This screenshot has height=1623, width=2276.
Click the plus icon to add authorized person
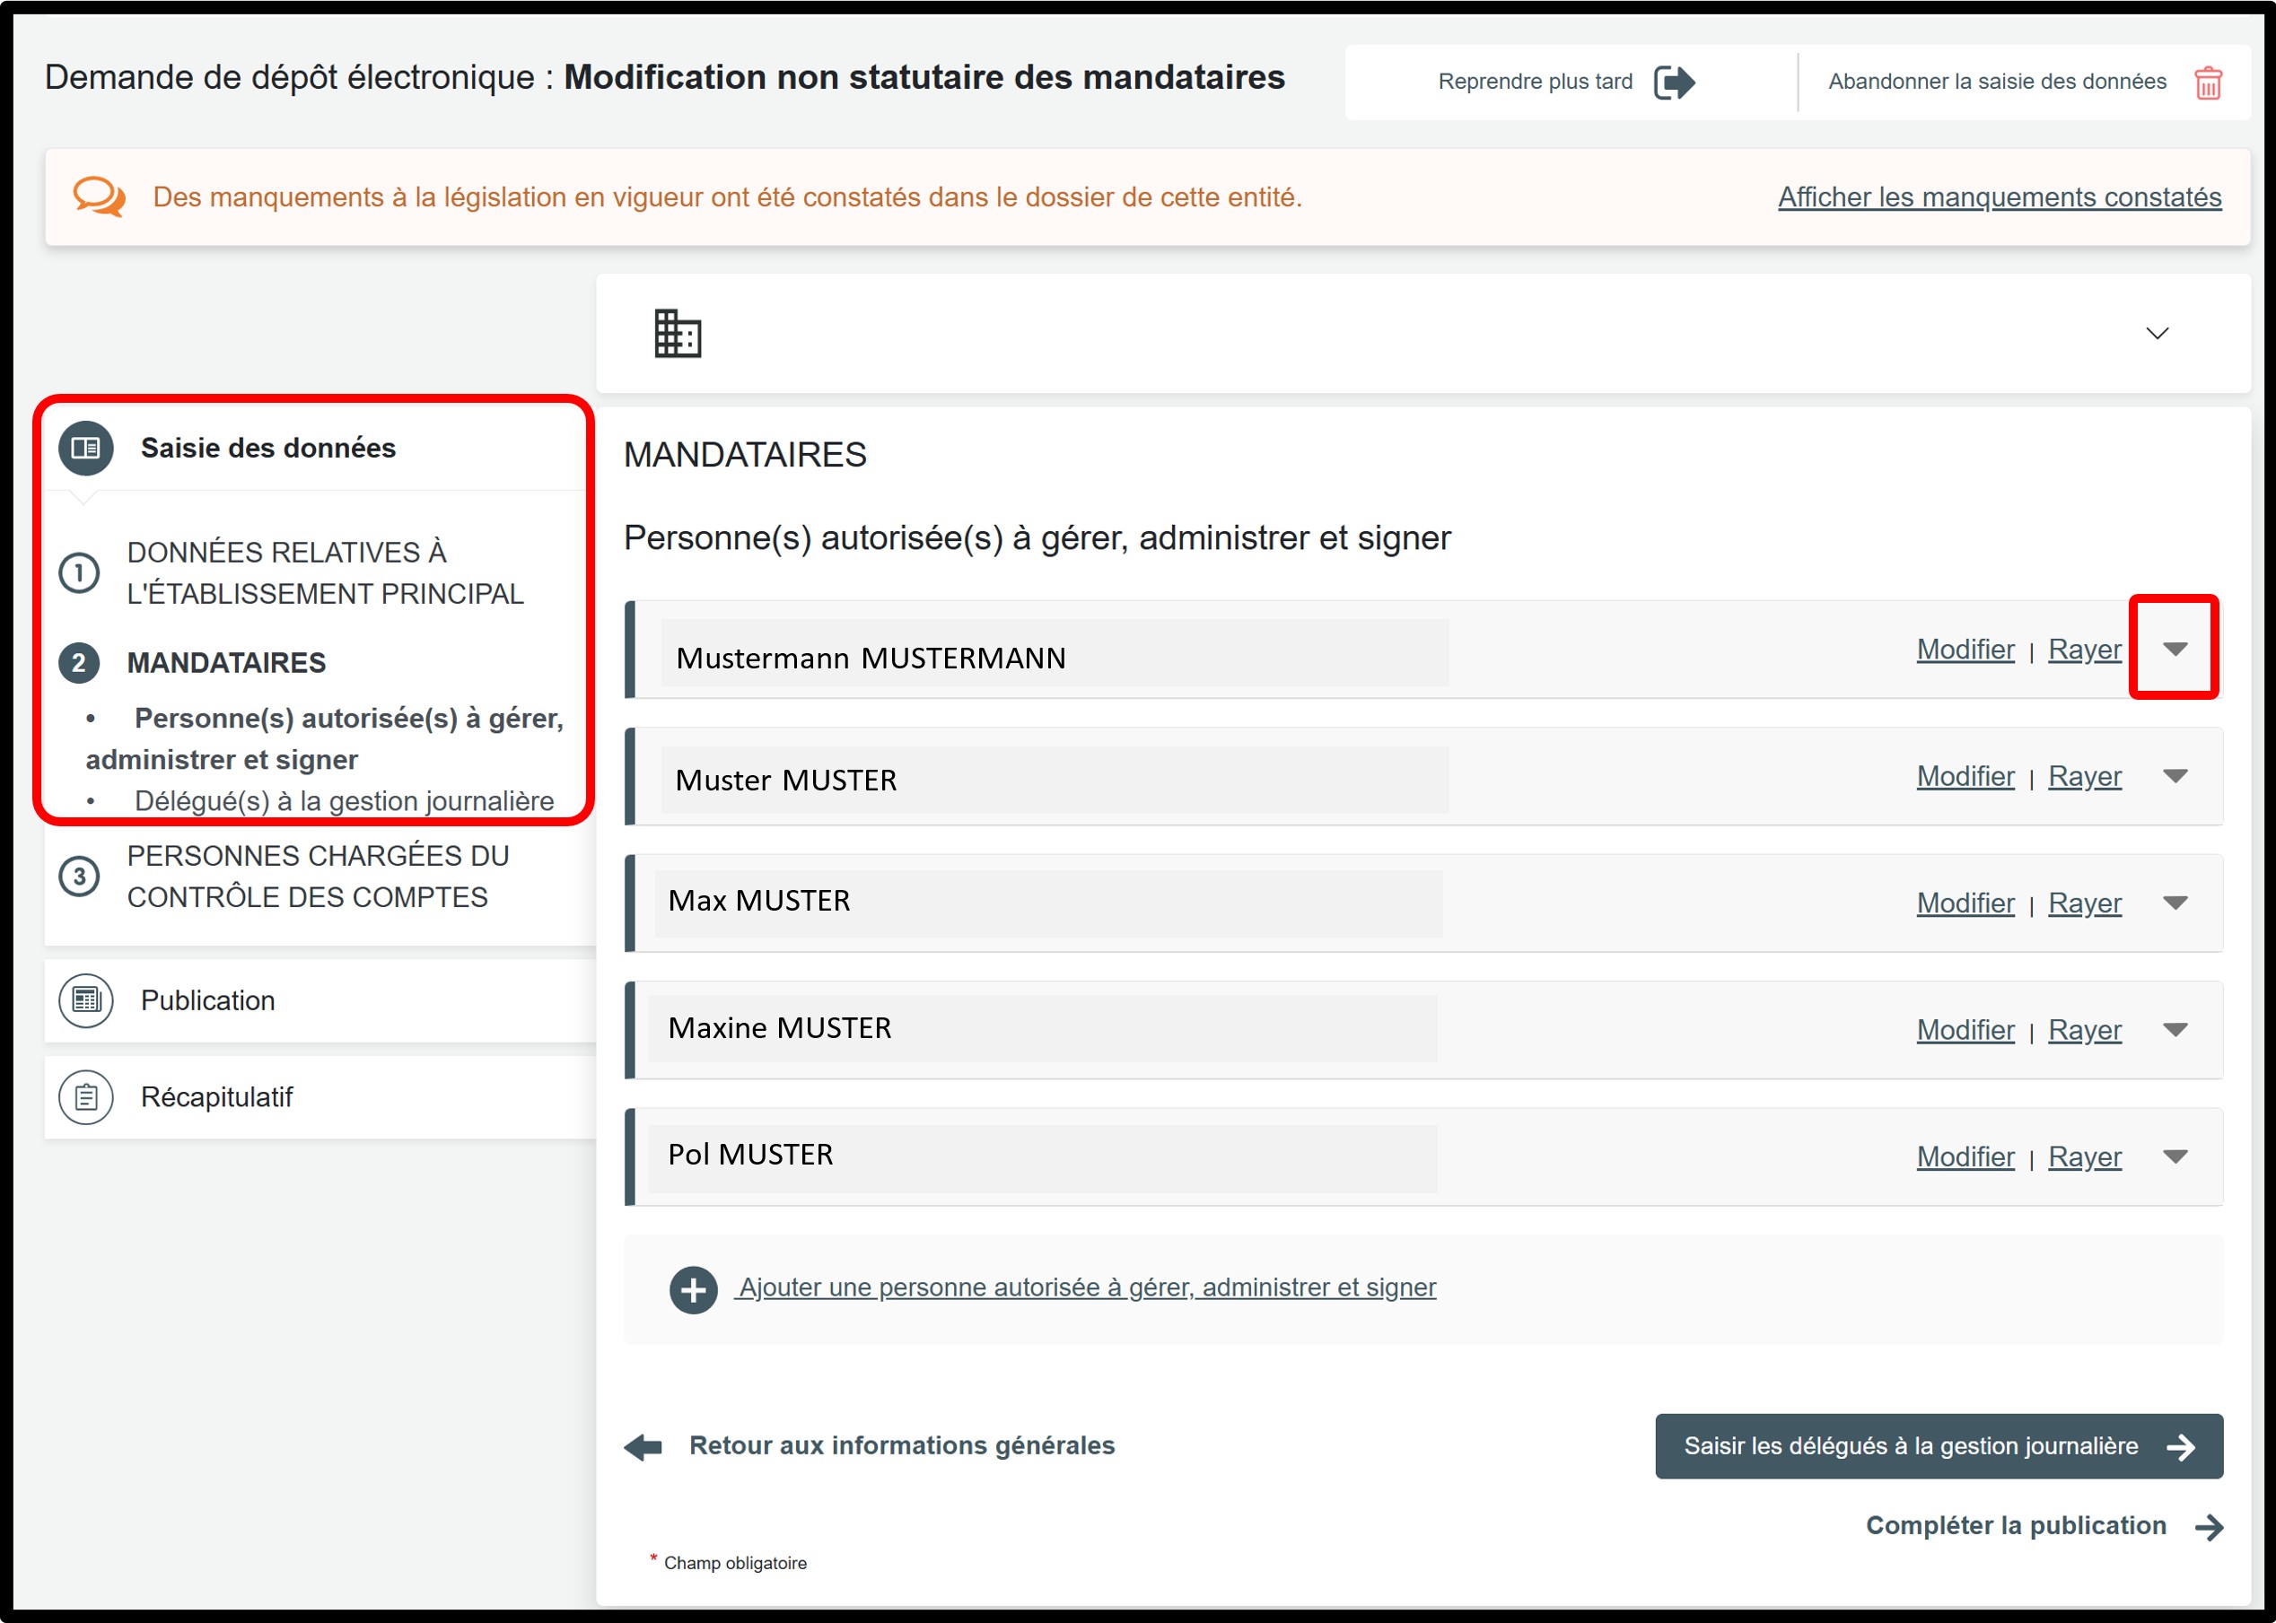point(693,1289)
